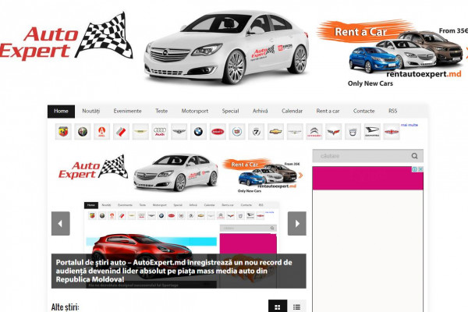This screenshot has height=312, width=468.
Task: Open the Rent a Car header banner
Action: point(392,54)
